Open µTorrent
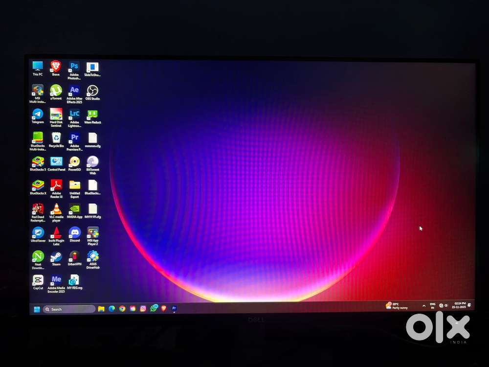 tap(56, 91)
